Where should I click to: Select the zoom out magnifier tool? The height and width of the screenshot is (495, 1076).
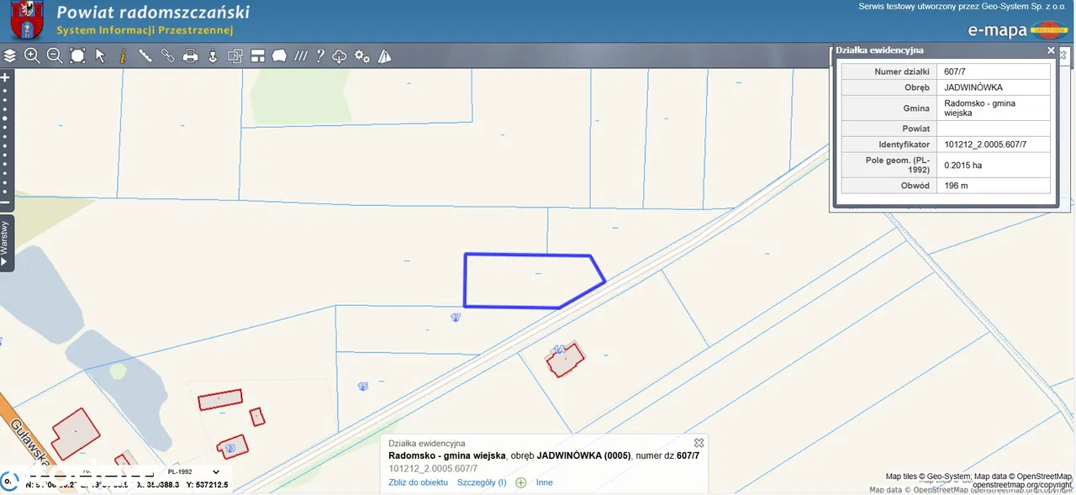[55, 56]
